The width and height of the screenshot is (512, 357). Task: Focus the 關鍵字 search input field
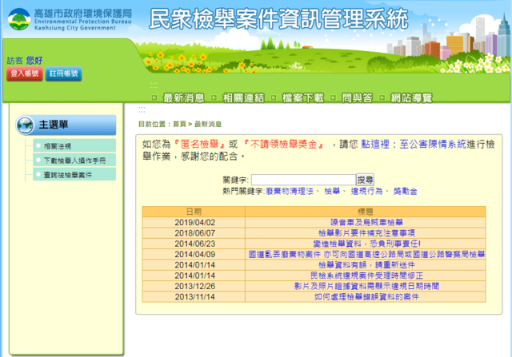click(303, 180)
